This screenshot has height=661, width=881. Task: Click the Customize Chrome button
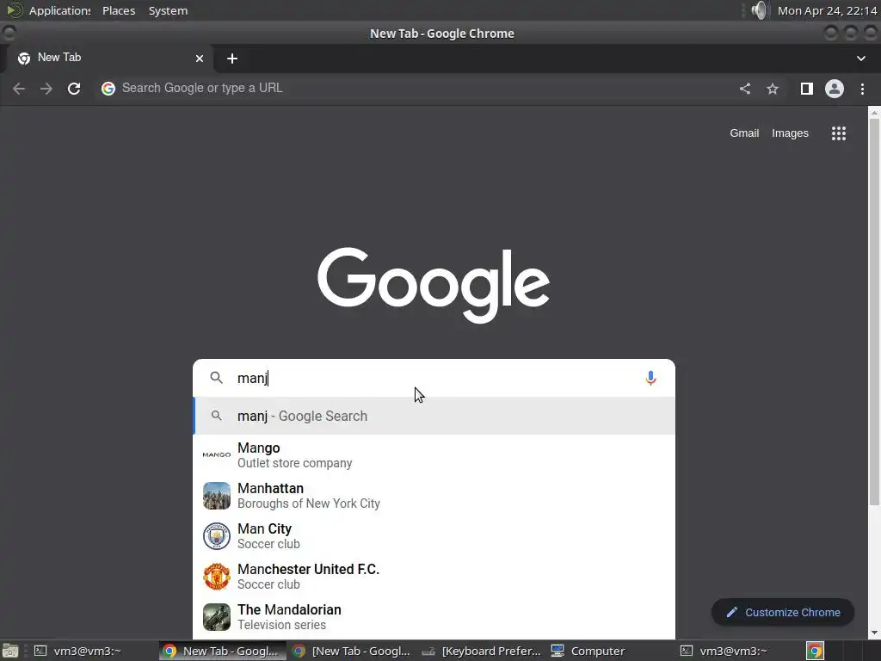coord(783,612)
